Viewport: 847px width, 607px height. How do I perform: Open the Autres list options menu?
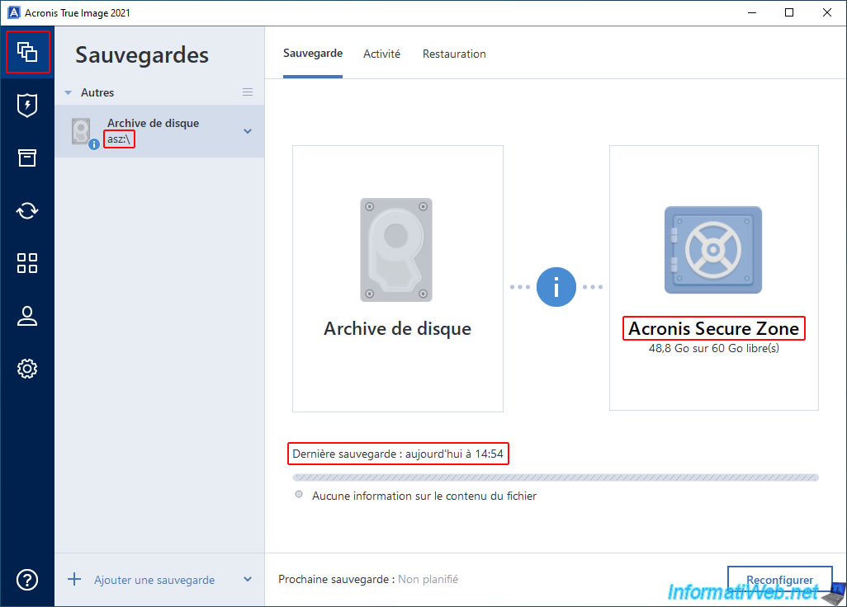[x=248, y=92]
